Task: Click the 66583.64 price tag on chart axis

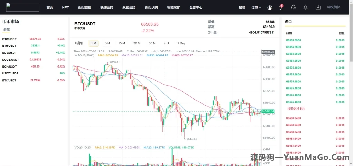Action: coord(268,111)
